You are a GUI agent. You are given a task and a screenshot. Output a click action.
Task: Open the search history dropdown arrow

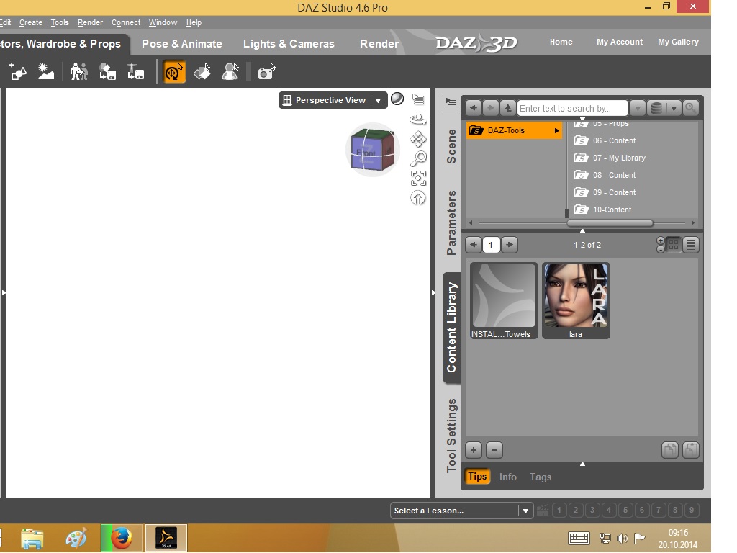638,108
